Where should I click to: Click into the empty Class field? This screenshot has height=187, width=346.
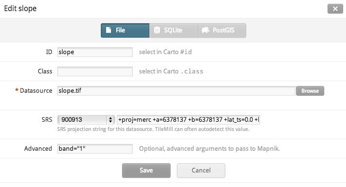[95, 72]
